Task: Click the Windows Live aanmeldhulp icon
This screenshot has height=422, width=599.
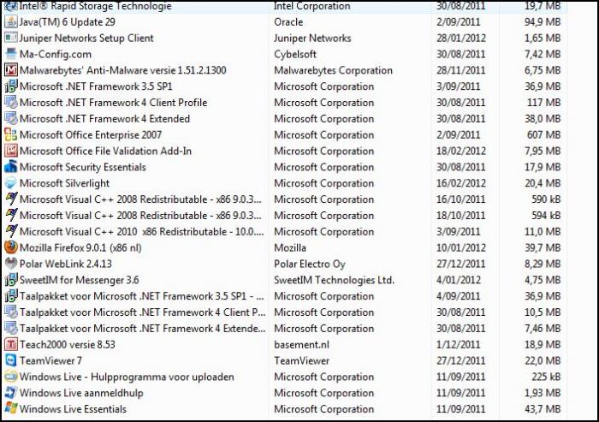Action: point(10,393)
